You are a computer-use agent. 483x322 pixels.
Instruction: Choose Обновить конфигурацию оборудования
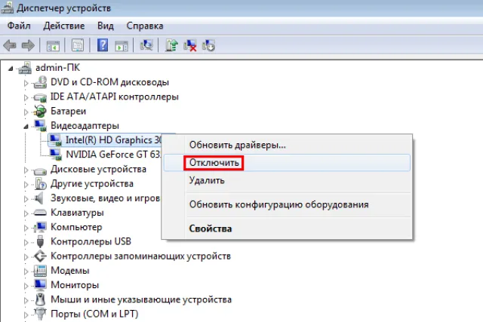tap(287, 204)
